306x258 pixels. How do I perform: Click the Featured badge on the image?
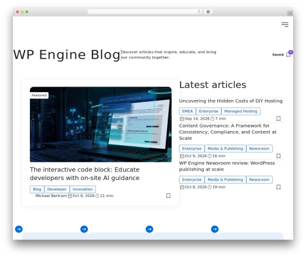coord(39,95)
